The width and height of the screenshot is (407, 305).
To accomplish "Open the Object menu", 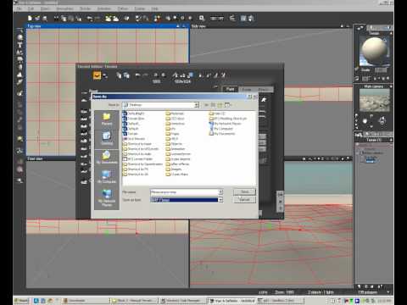I will [45, 8].
